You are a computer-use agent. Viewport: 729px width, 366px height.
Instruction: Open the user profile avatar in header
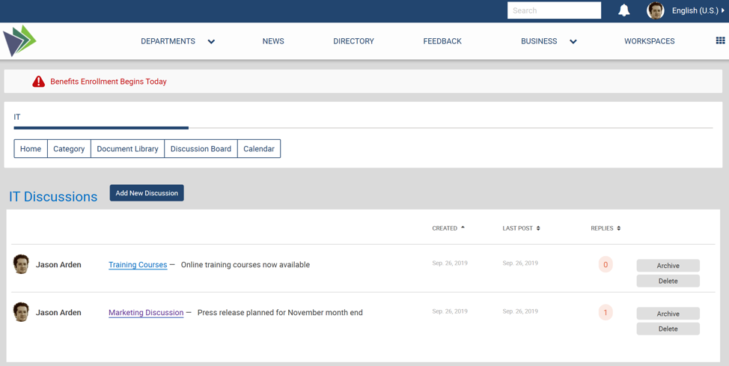click(656, 10)
